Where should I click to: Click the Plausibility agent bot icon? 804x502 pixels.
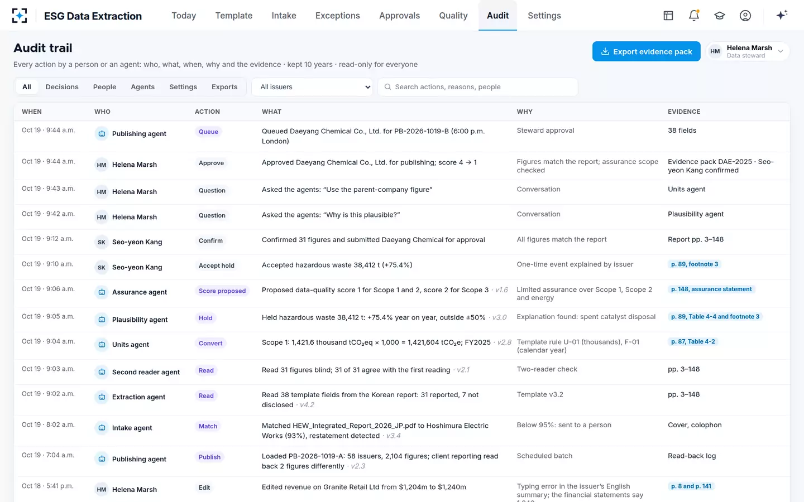coord(102,320)
